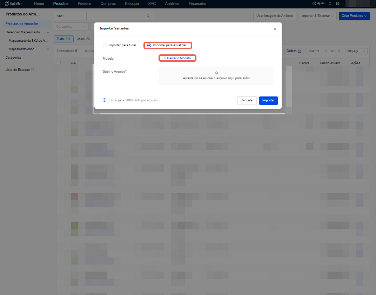Image resolution: width=376 pixels, height=295 pixels.
Task: Open the Produtos menu
Action: click(x=61, y=4)
